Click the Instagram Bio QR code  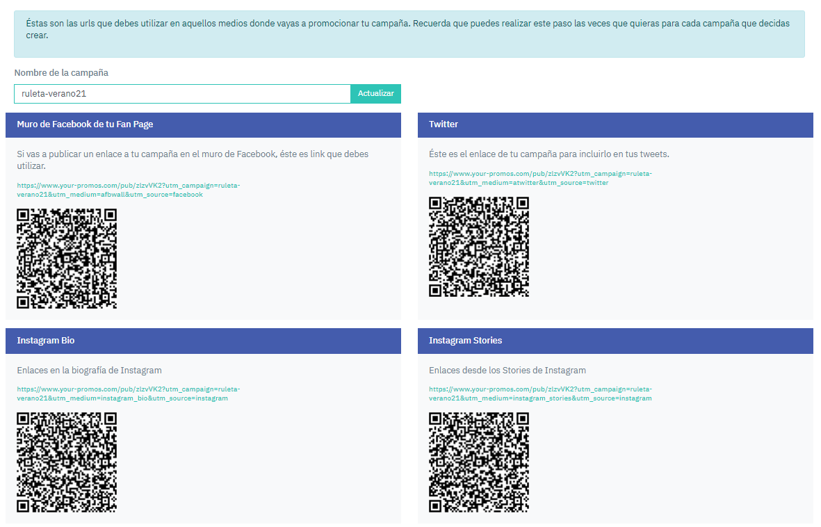[x=67, y=462]
